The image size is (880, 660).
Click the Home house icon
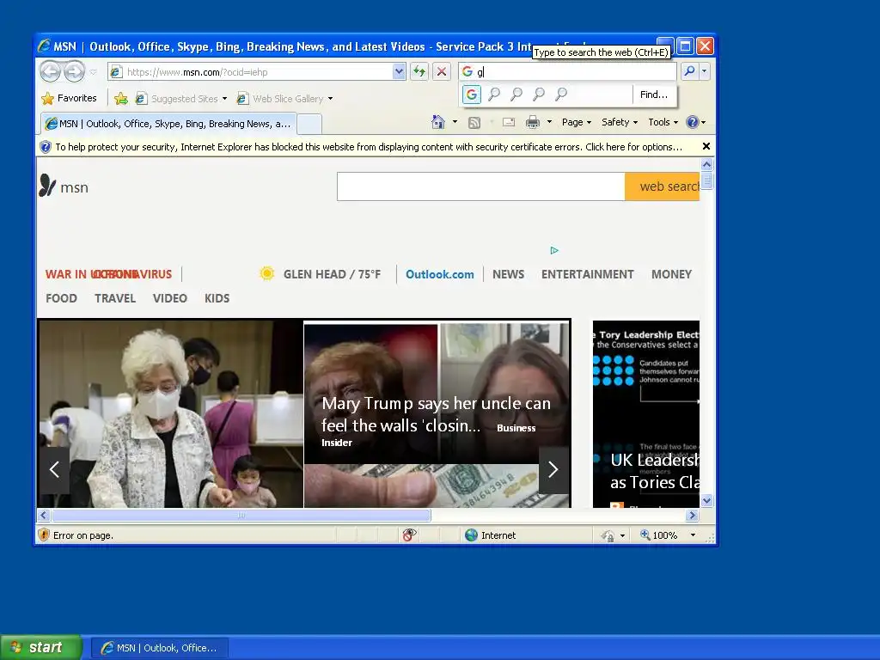pos(438,122)
